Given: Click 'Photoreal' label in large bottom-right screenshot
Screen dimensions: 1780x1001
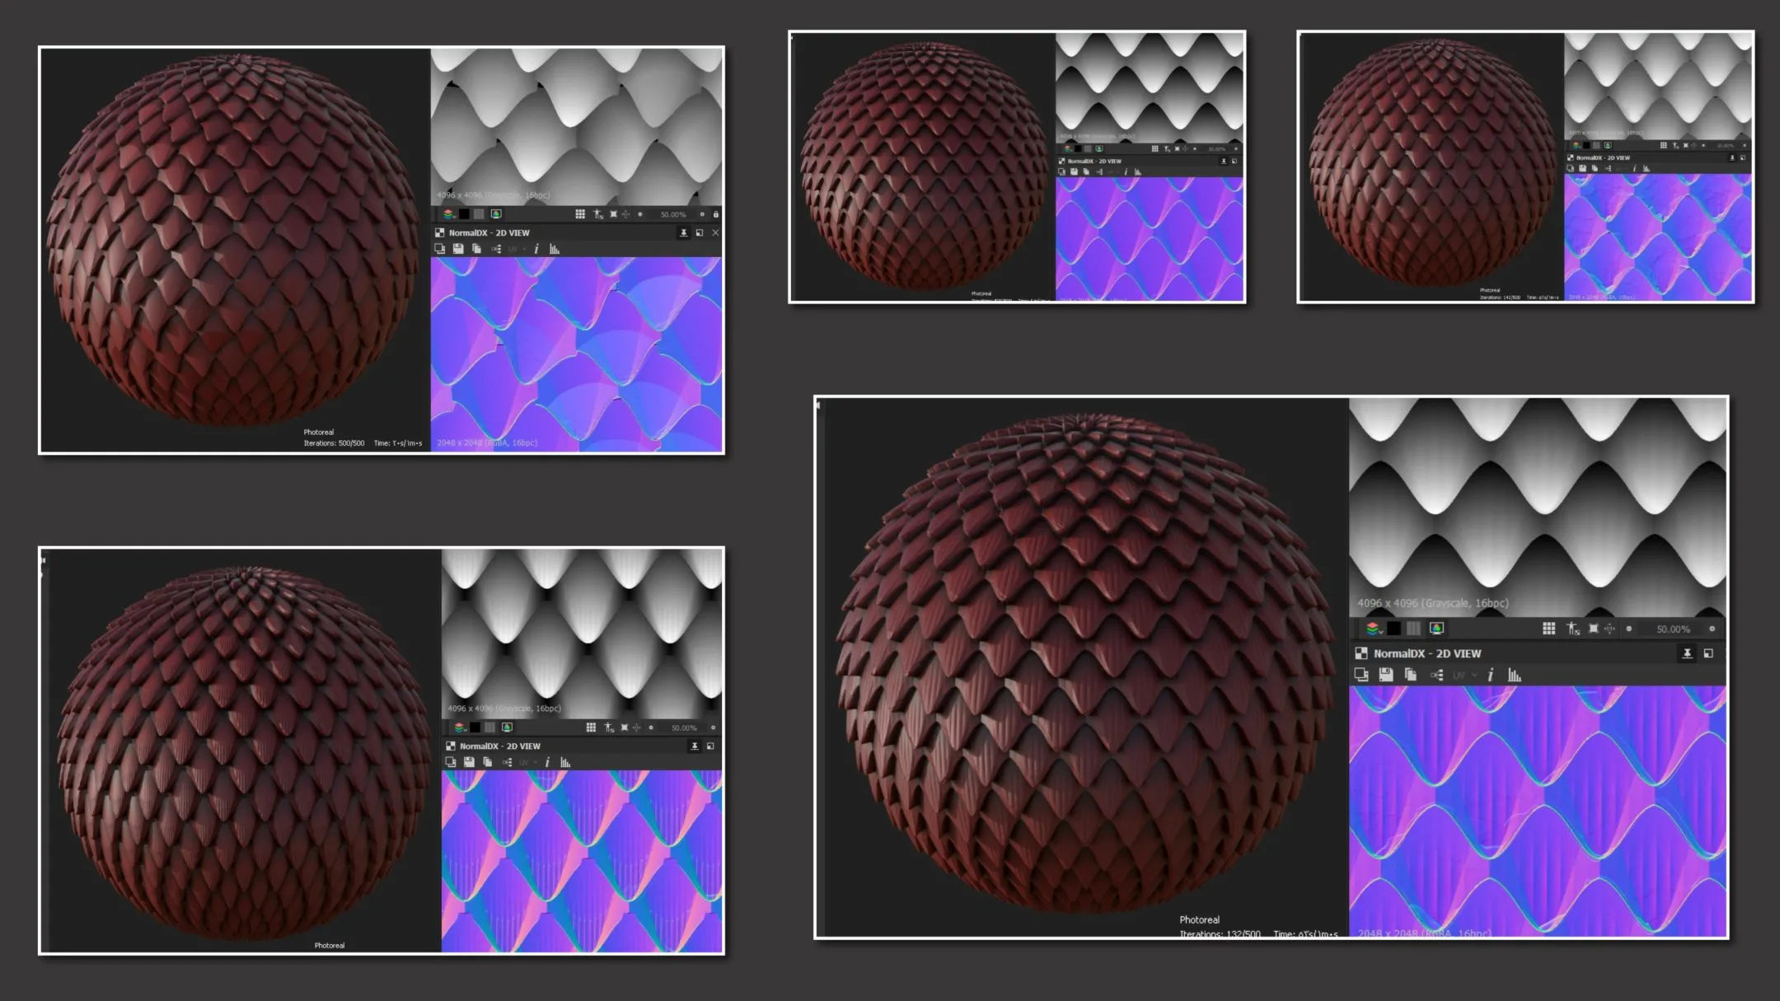Looking at the screenshot, I should 1199,919.
